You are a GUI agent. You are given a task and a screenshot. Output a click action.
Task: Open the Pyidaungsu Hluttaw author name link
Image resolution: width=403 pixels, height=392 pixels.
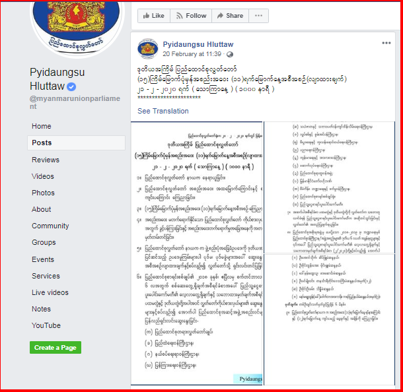(x=198, y=44)
